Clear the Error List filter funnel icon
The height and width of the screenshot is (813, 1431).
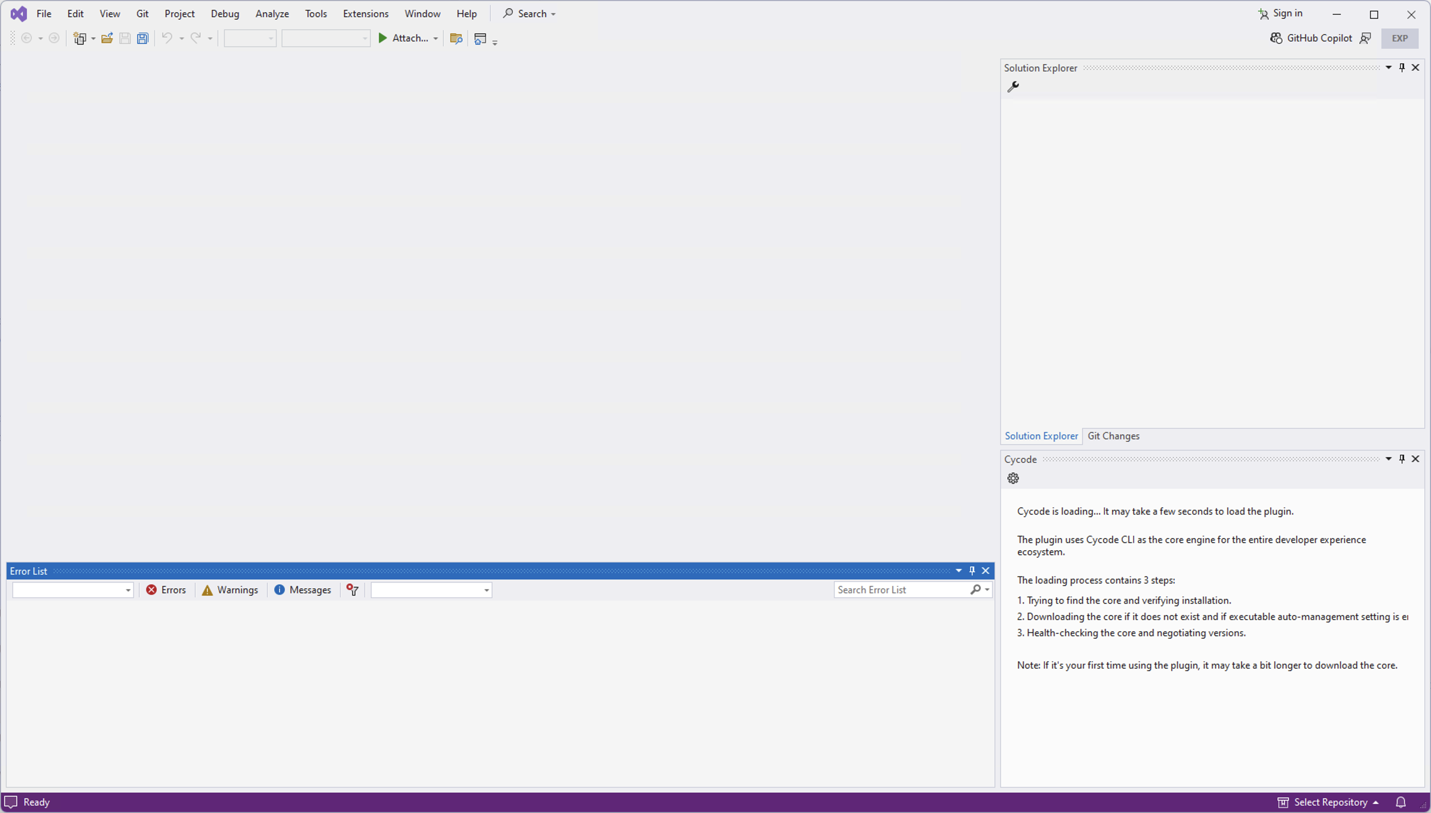coord(352,590)
